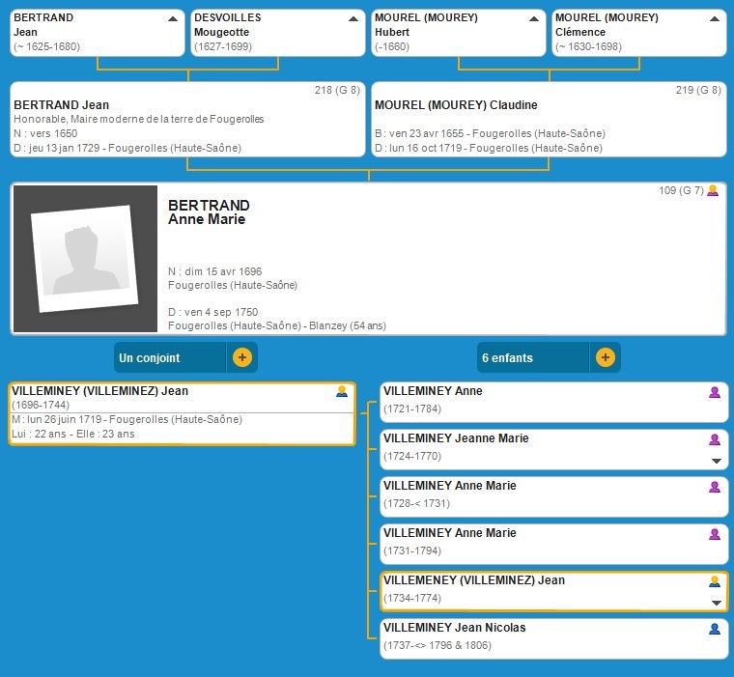The width and height of the screenshot is (734, 677).
Task: Click plus icon next to Un conjoint
Action: pos(241,357)
